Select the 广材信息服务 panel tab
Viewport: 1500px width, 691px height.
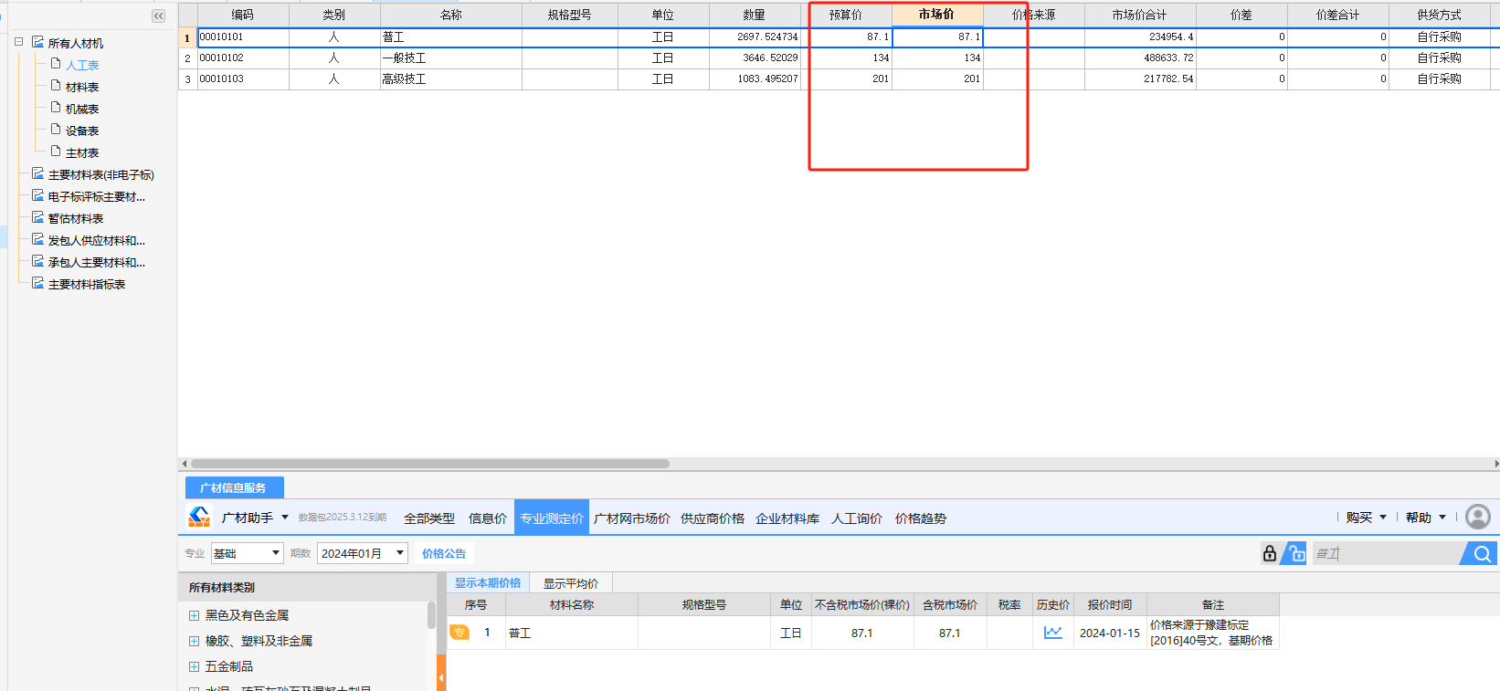(x=234, y=487)
